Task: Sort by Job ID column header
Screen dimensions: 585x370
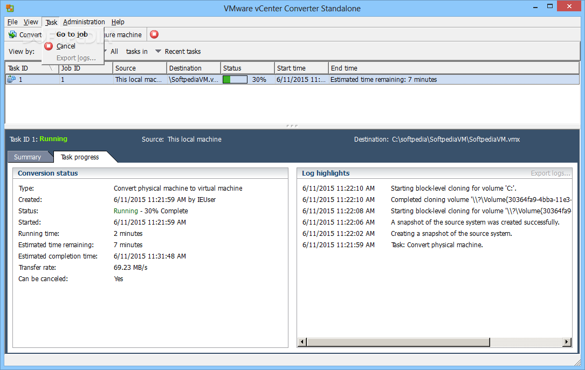Action: [x=86, y=68]
